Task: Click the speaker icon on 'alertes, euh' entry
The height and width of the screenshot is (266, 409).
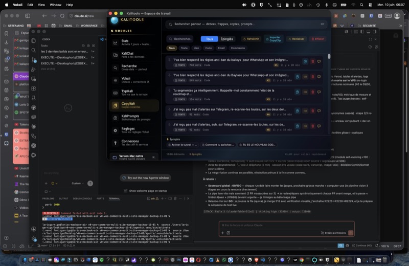Action: pyautogui.click(x=305, y=126)
